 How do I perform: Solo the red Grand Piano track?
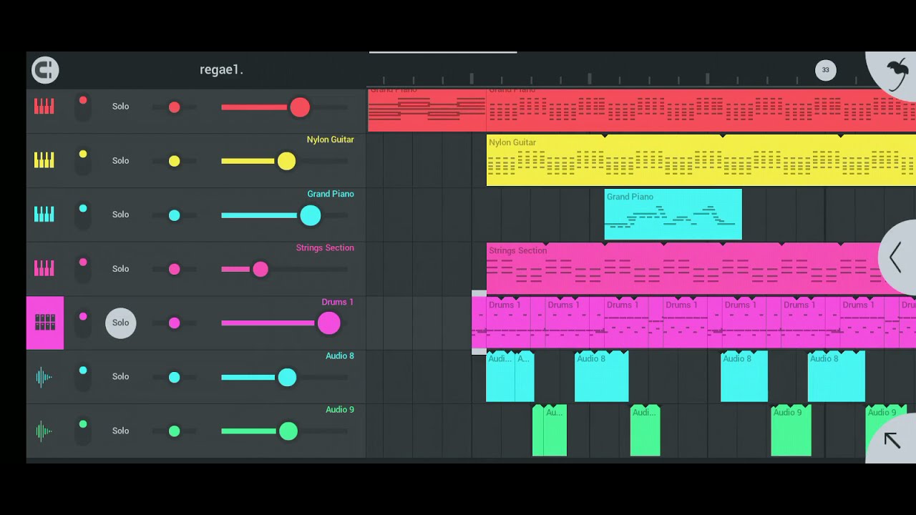tap(120, 106)
